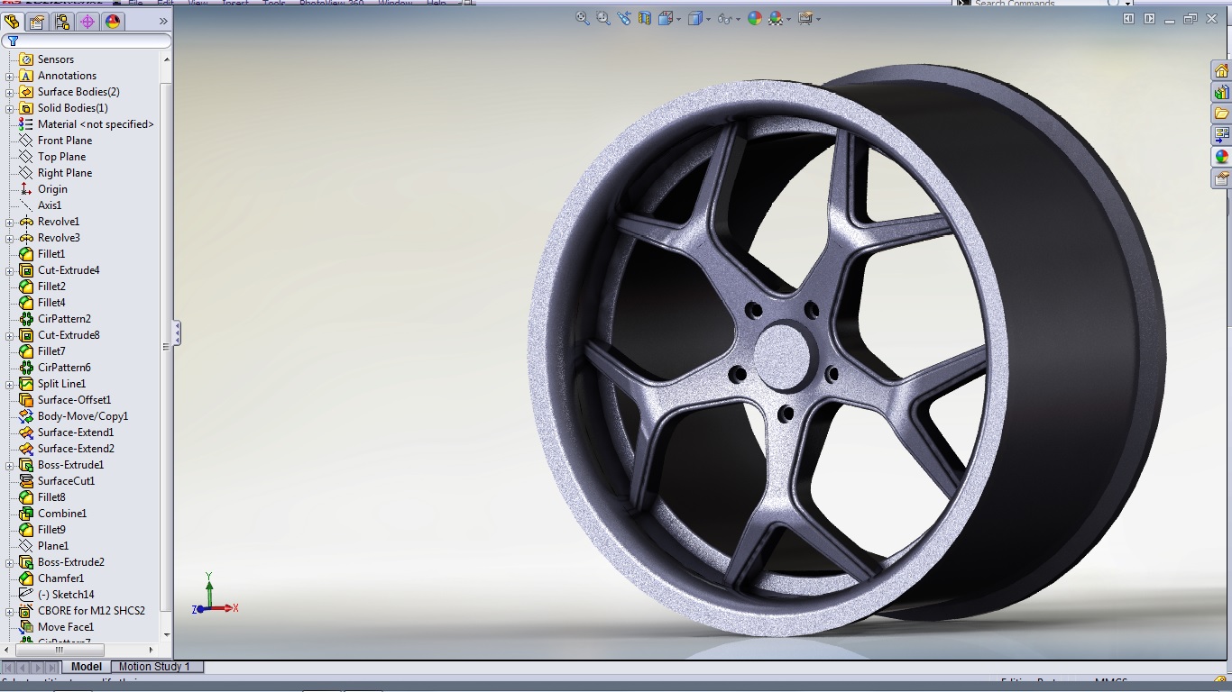Open Appearances and Scenes task pane tab
Screen dimensions: 1232x692
[x=1221, y=157]
